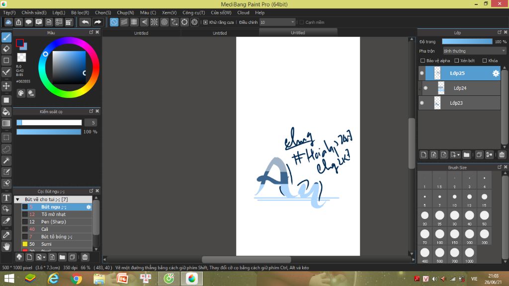Open Lớp25 layer settings gear
Screen dimensions: 509x286
point(496,73)
